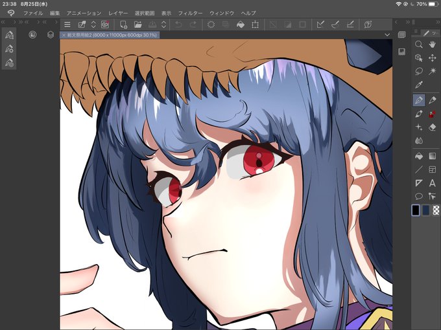
Task: Click the Scale/Rotate transform icon
Action: 255,25
